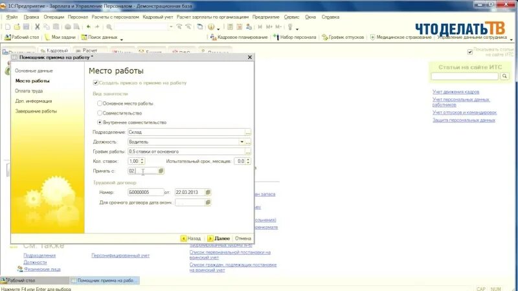
Task: Click the ИТС articles search input field
Action: tap(464, 76)
